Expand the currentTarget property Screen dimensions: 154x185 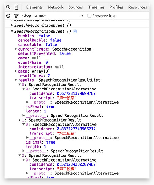pyautogui.click(x=16, y=49)
